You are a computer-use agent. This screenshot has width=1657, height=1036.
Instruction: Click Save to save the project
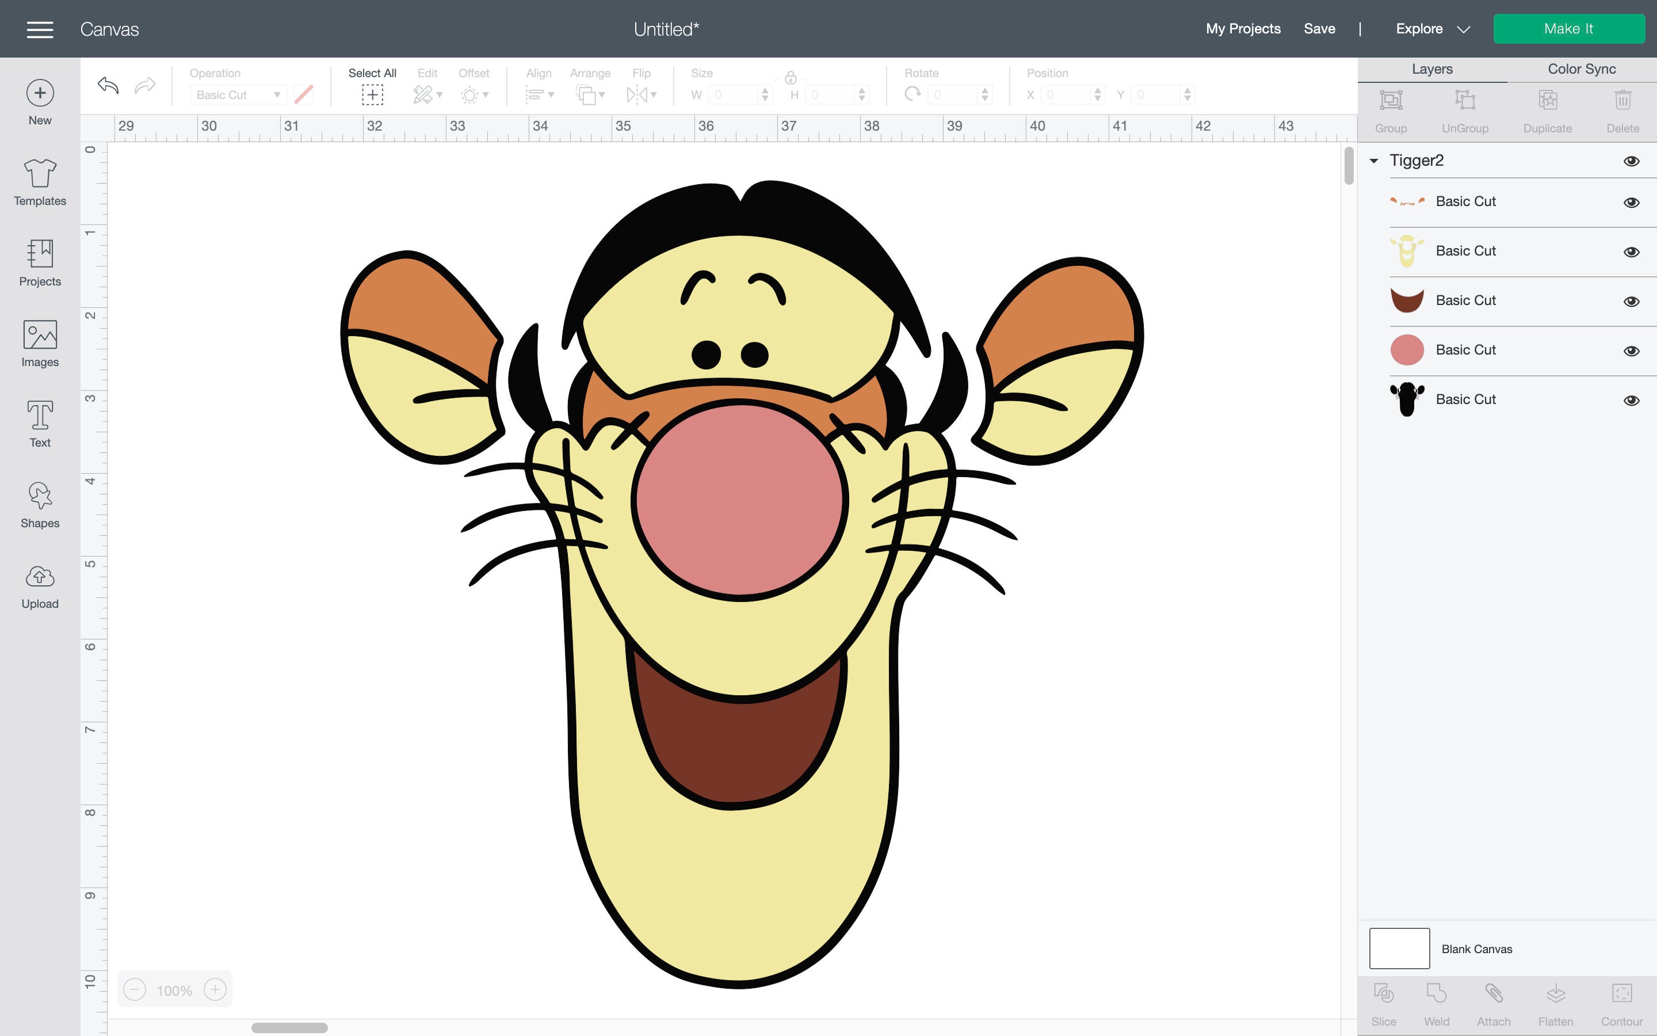pyautogui.click(x=1319, y=29)
